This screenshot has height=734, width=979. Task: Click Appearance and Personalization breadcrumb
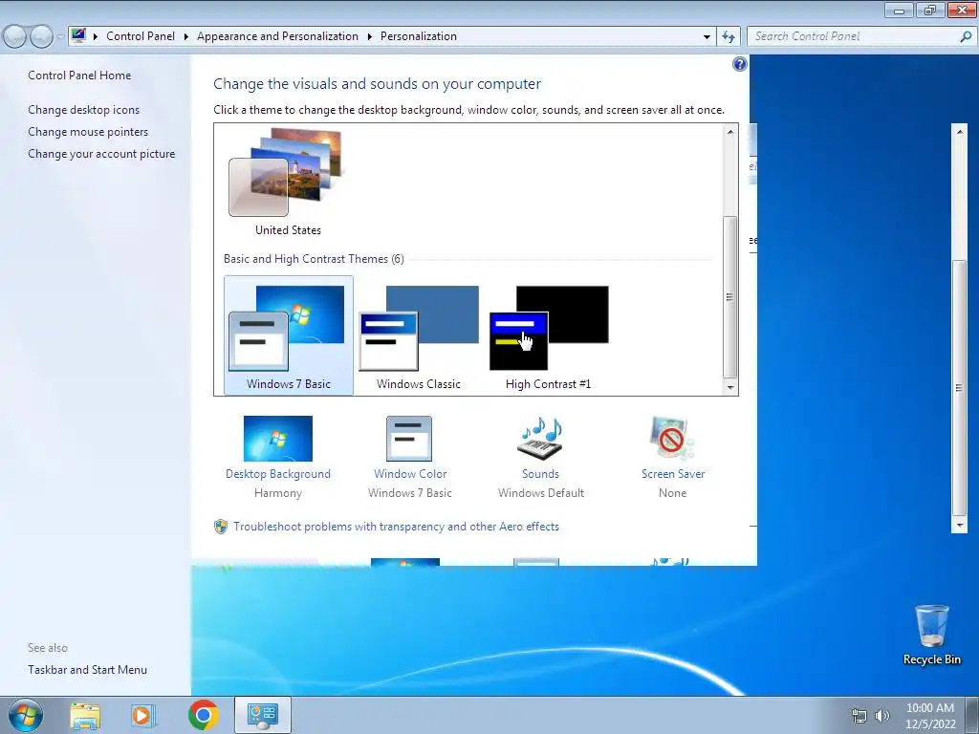278,36
